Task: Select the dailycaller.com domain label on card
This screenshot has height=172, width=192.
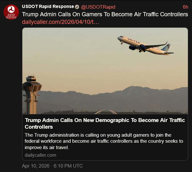Action: [x=40, y=155]
